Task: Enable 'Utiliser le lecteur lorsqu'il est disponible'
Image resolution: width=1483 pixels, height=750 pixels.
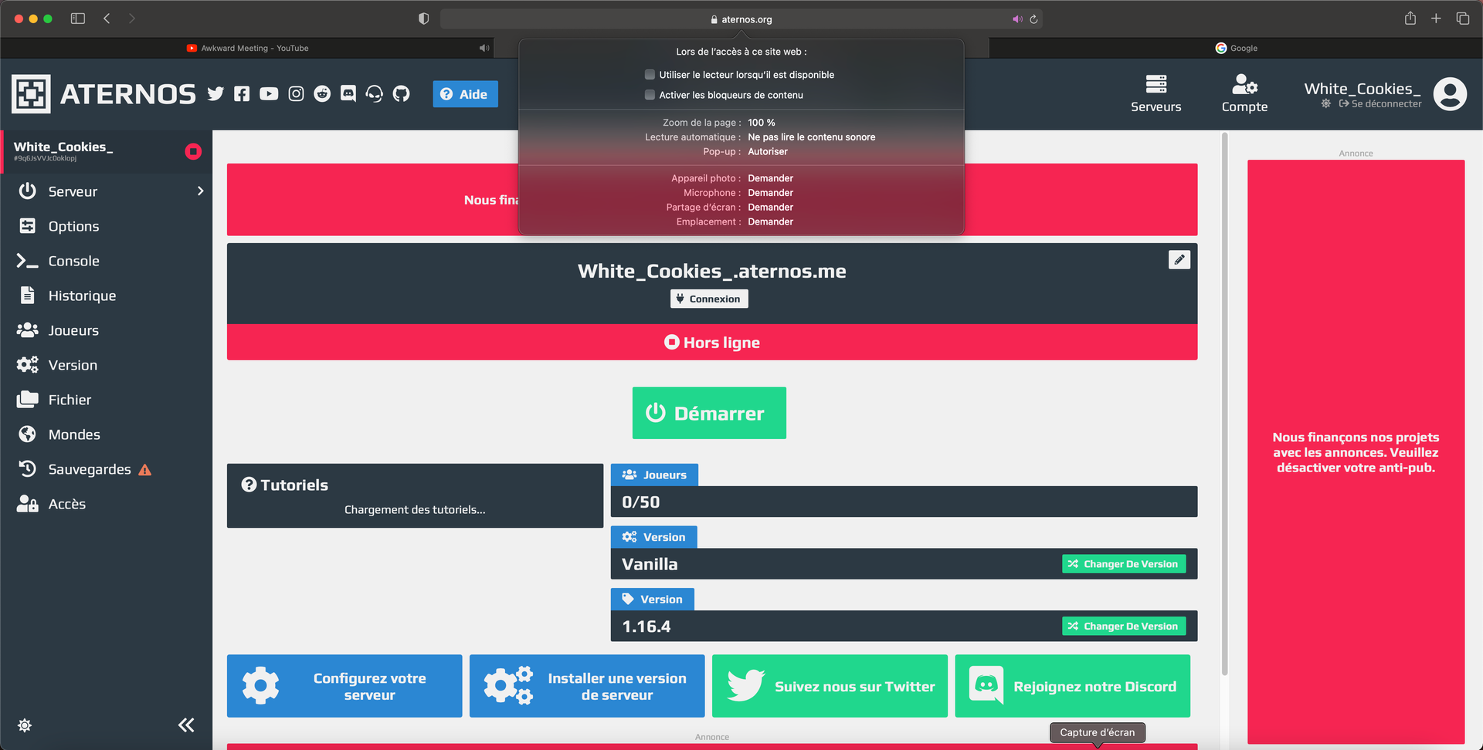Action: click(x=650, y=75)
